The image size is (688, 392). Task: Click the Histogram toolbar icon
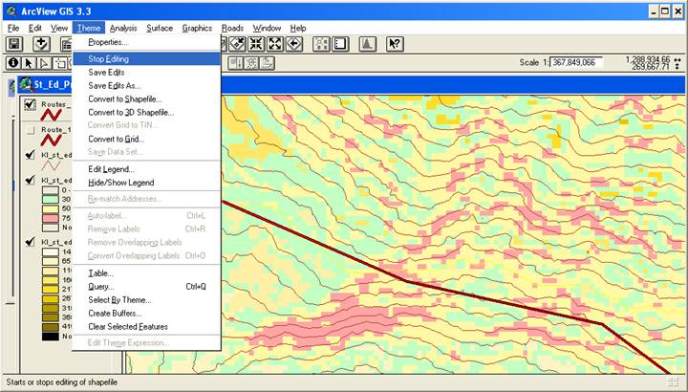(366, 44)
